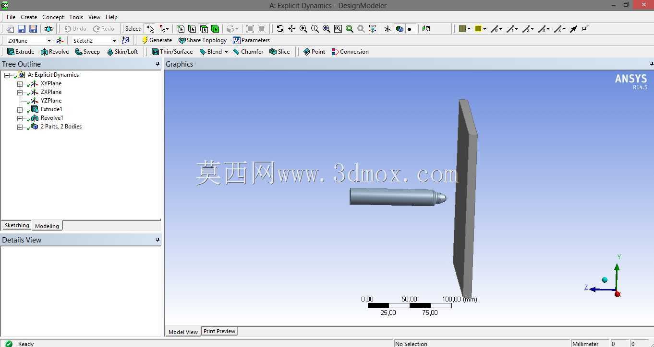Click the Save project icon

(22, 29)
